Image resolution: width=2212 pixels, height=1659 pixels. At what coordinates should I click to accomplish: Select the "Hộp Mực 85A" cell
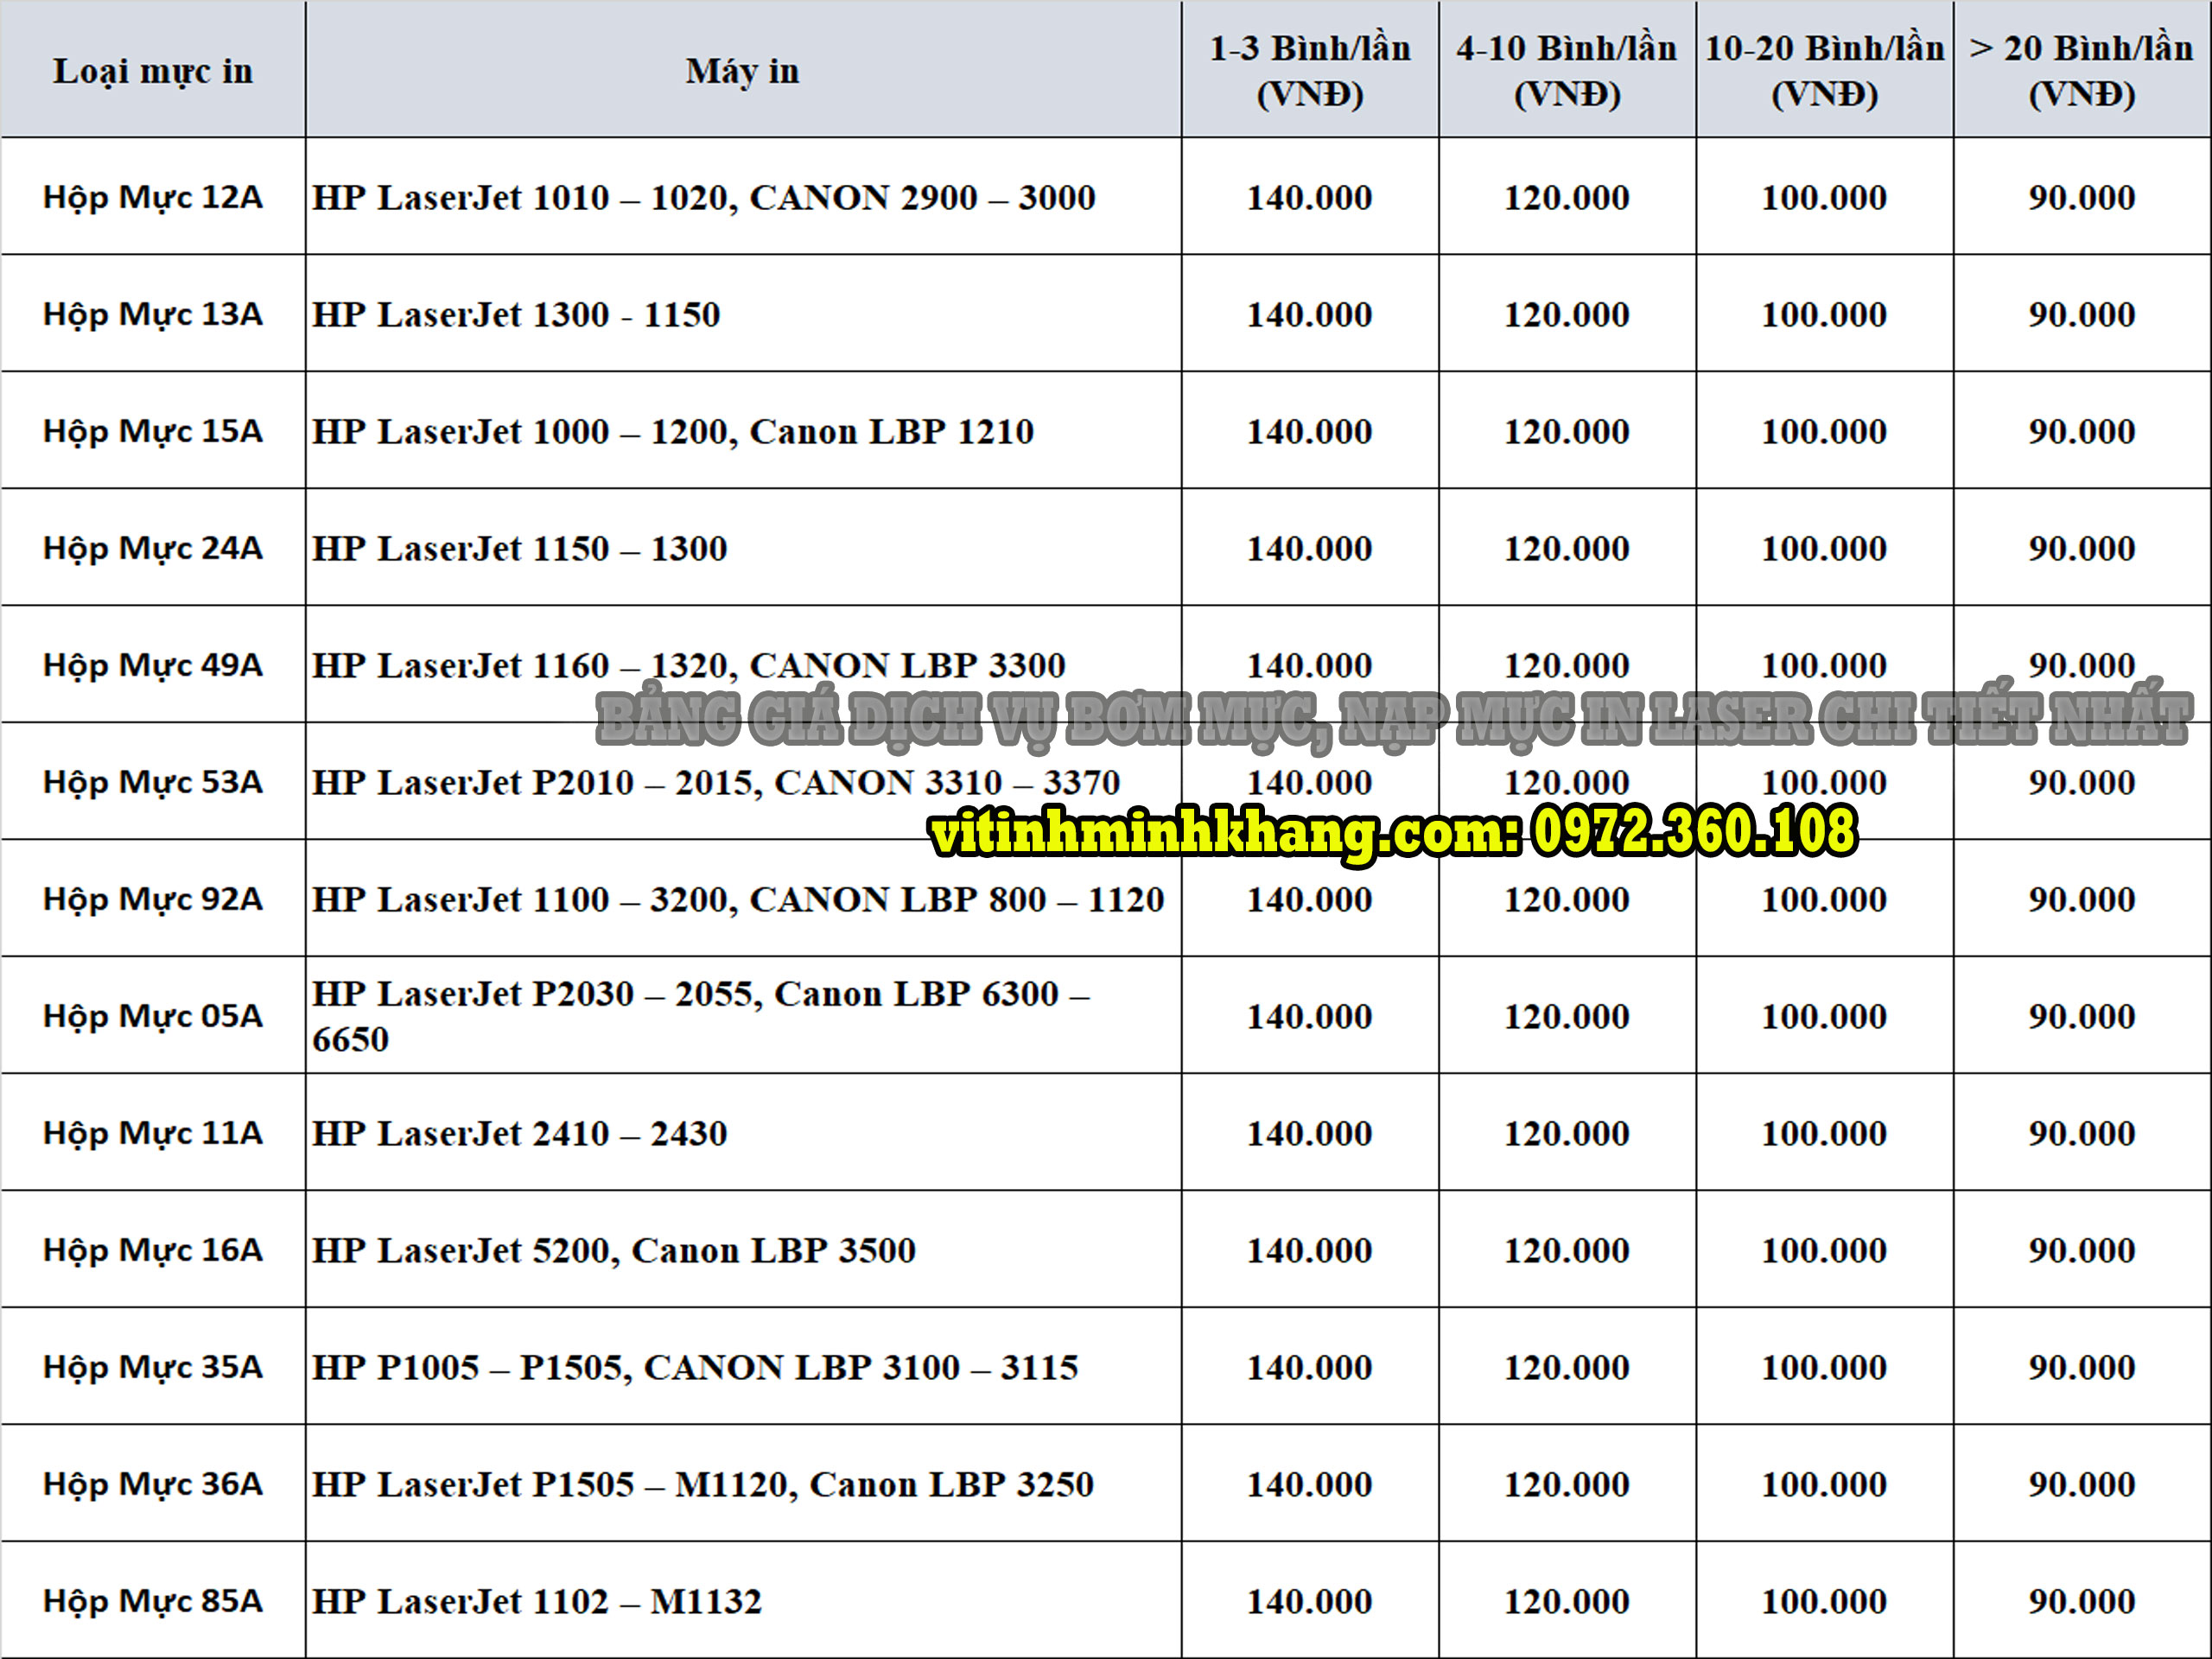click(153, 1601)
